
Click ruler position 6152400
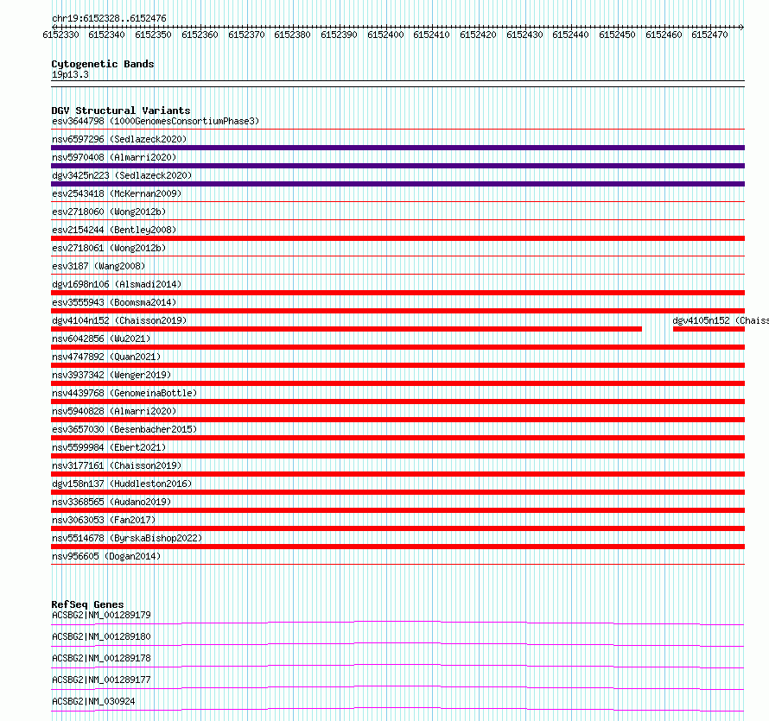pos(385,35)
